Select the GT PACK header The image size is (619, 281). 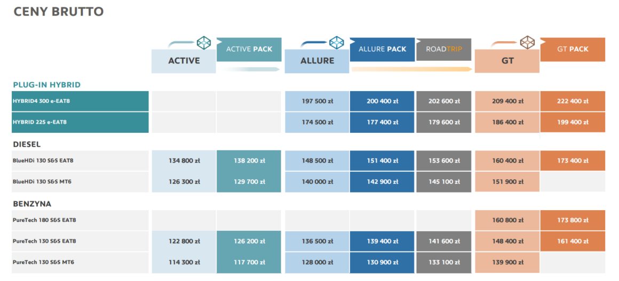pos(573,49)
